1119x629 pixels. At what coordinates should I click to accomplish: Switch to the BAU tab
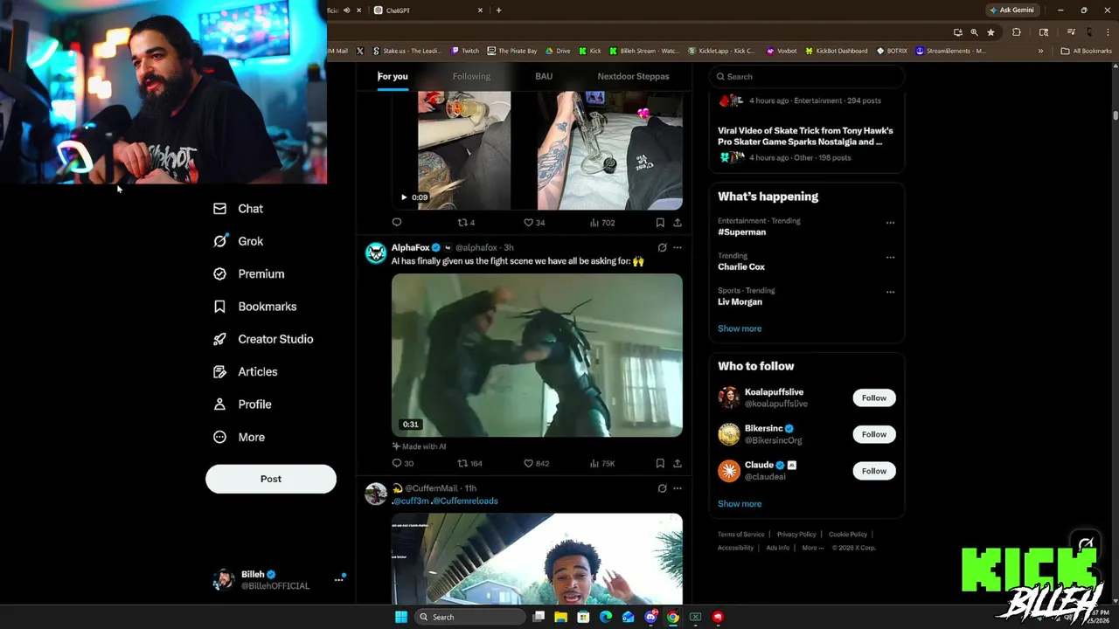544,76
